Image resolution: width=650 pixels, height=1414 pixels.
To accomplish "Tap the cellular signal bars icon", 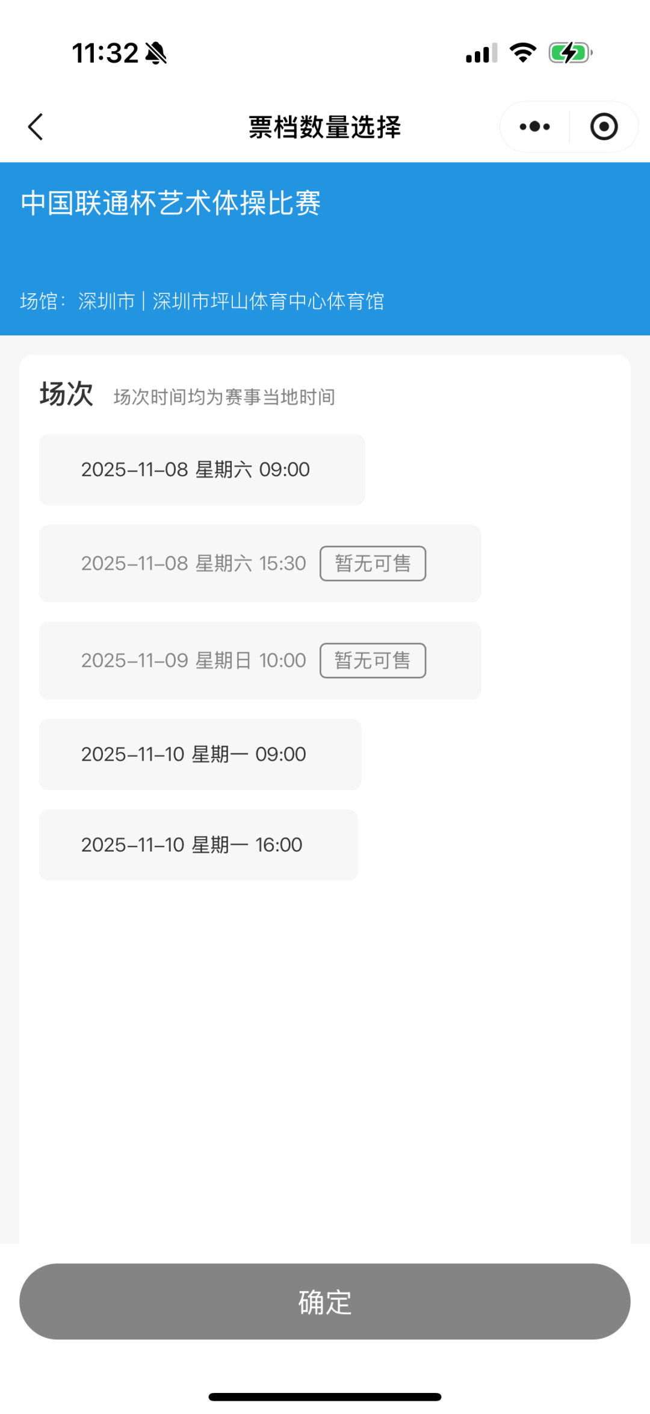I will (x=481, y=53).
